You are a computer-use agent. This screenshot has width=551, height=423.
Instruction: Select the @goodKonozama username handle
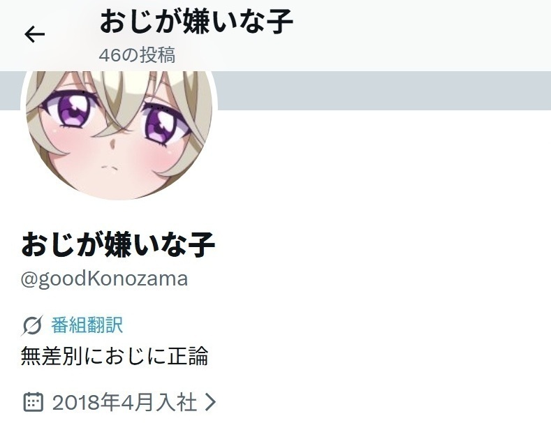[104, 279]
